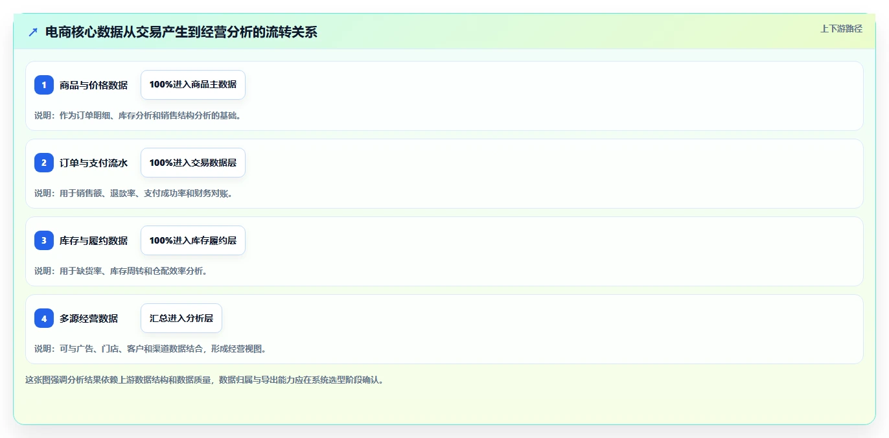Click the note about 销售额、退款率
The width and height of the screenshot is (889, 438).
click(133, 193)
